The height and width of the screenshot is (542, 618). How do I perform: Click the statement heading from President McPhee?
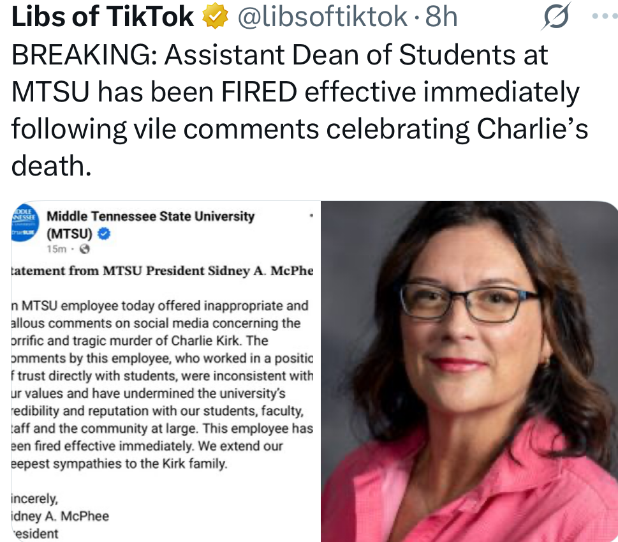163,271
